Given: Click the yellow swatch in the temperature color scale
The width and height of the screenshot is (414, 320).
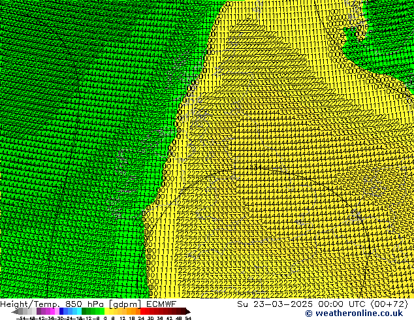Looking at the screenshot, I should coord(107,311).
